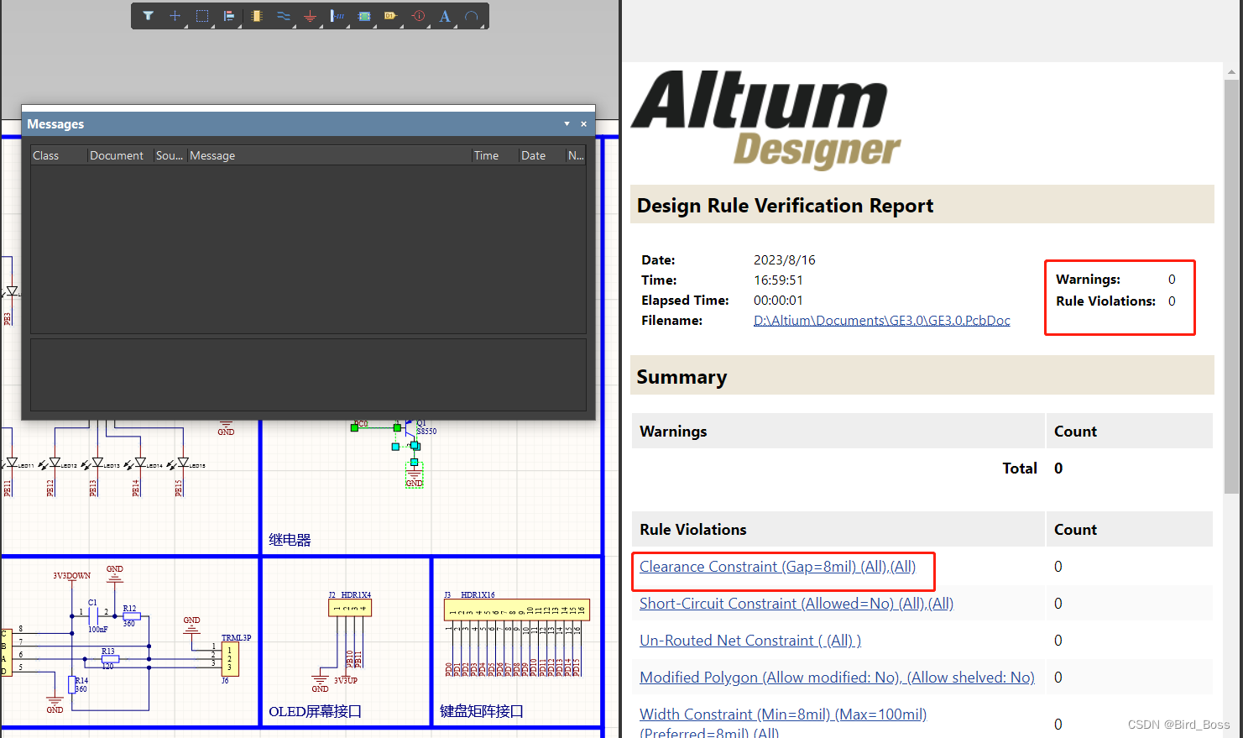The width and height of the screenshot is (1243, 738).
Task: Open the Messages panel options dropdown arrow
Action: pos(567,123)
